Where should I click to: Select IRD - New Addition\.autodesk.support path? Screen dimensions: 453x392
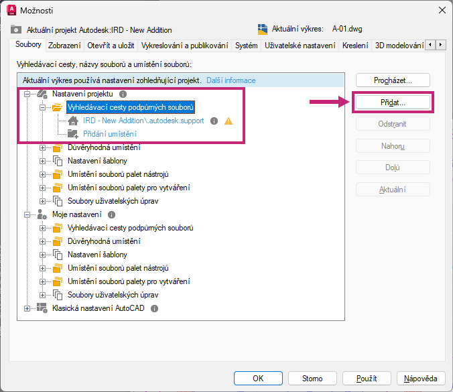[x=143, y=121]
